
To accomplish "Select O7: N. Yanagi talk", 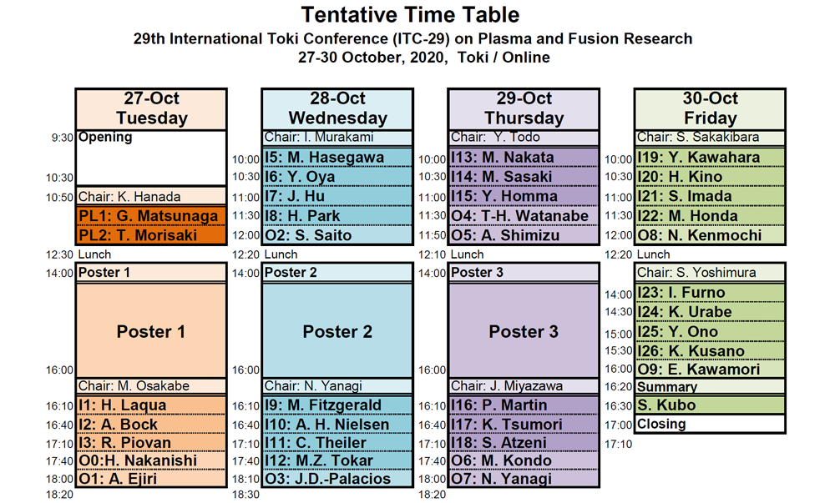I will (524, 479).
